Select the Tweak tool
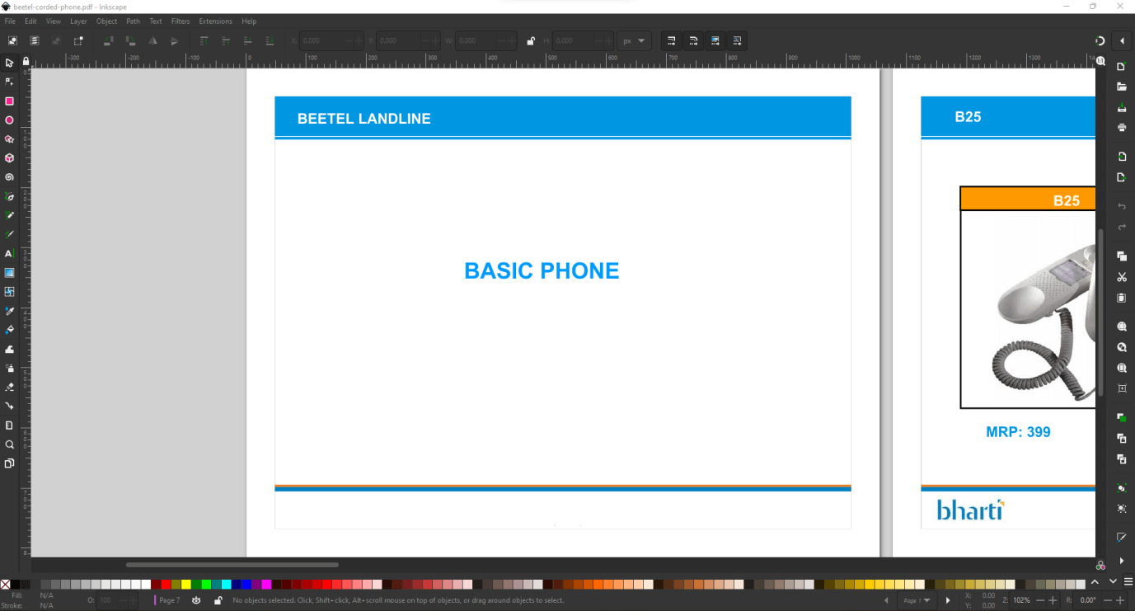The height and width of the screenshot is (611, 1135). click(x=9, y=350)
